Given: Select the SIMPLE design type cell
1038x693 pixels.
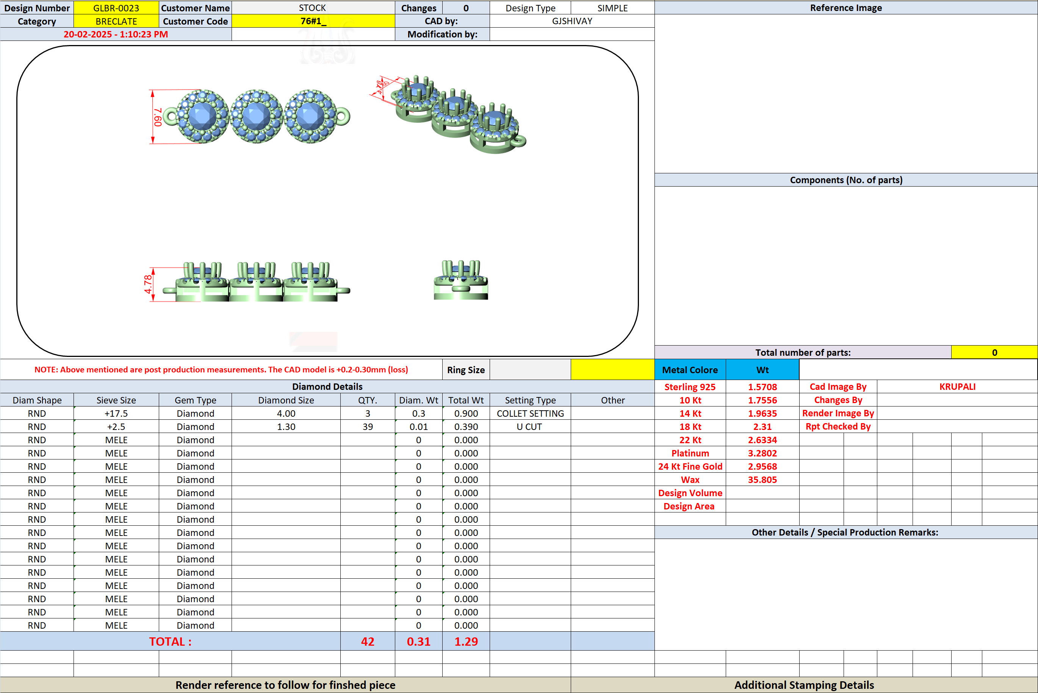Looking at the screenshot, I should coord(612,8).
